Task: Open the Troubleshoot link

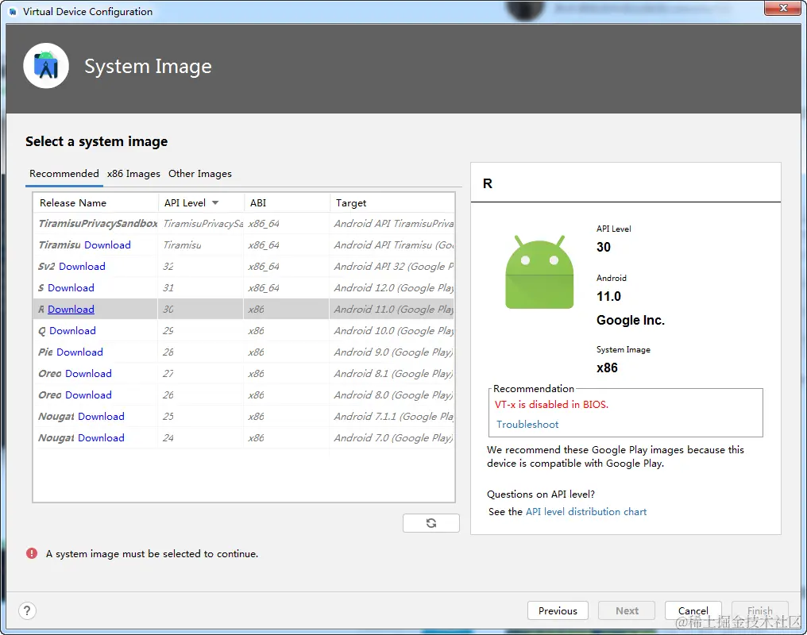Action: [x=527, y=424]
